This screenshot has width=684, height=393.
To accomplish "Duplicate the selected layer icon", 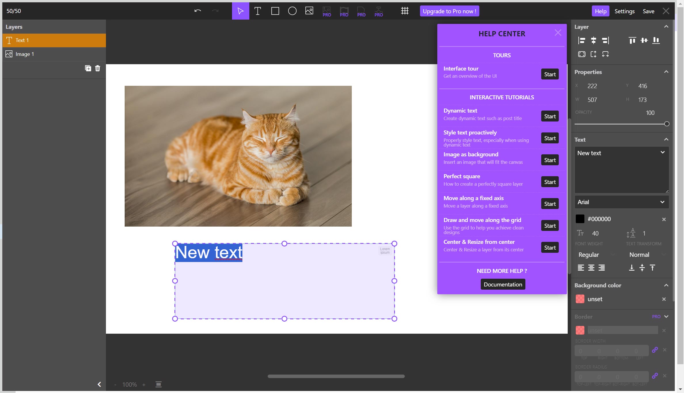I will click(88, 68).
